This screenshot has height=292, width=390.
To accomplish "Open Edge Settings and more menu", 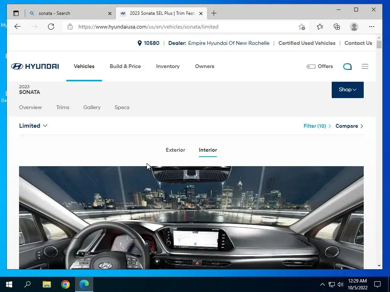I will click(372, 27).
